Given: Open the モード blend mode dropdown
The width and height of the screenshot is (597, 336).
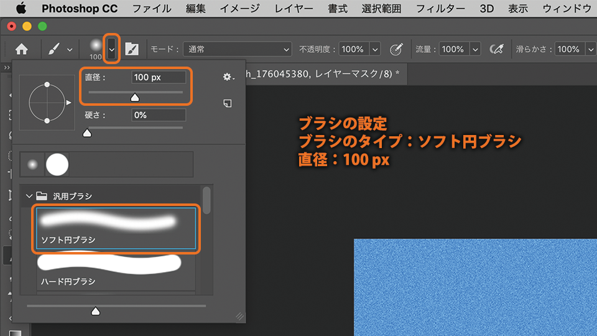Looking at the screenshot, I should (x=237, y=49).
